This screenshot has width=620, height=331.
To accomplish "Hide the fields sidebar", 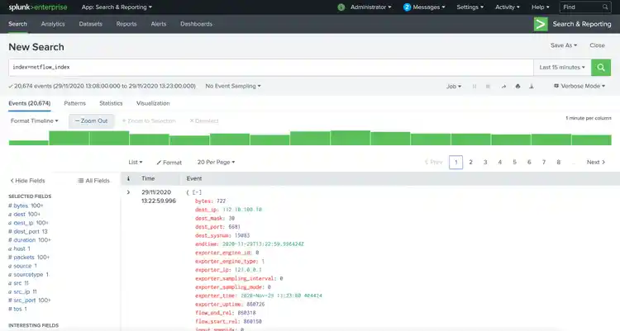I will [27, 180].
